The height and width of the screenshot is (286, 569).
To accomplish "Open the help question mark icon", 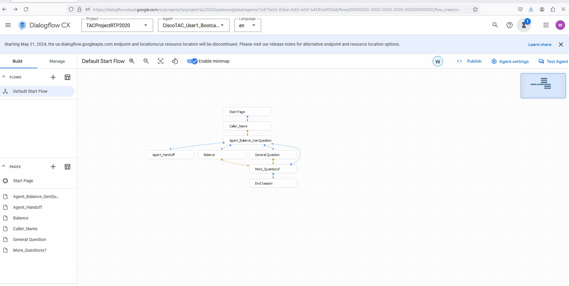I will (510, 25).
